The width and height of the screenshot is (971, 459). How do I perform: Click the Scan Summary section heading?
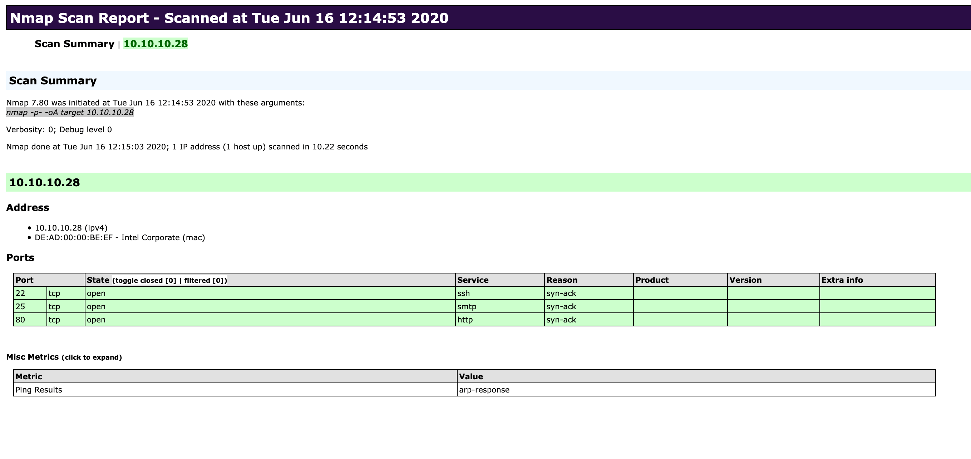53,81
